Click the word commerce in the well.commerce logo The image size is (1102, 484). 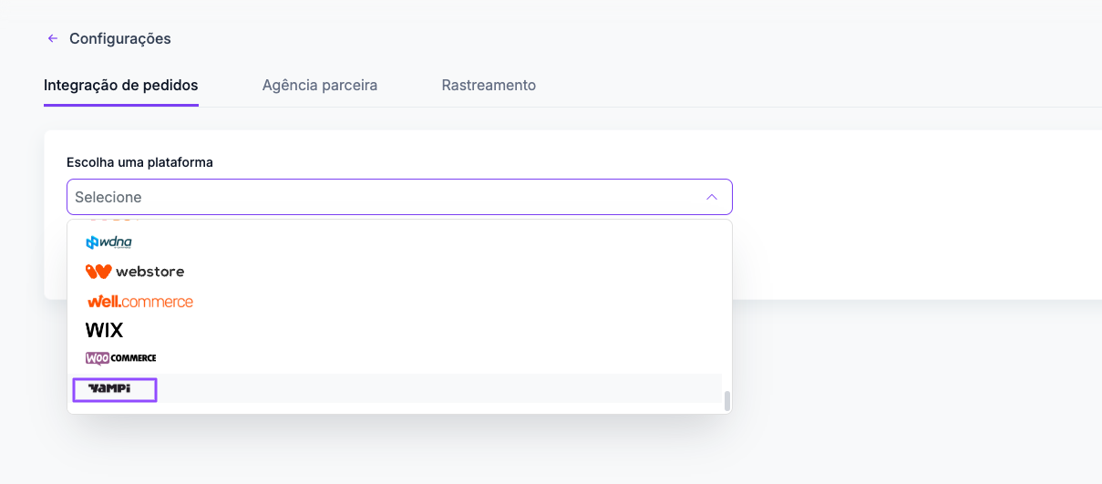pyautogui.click(x=157, y=302)
